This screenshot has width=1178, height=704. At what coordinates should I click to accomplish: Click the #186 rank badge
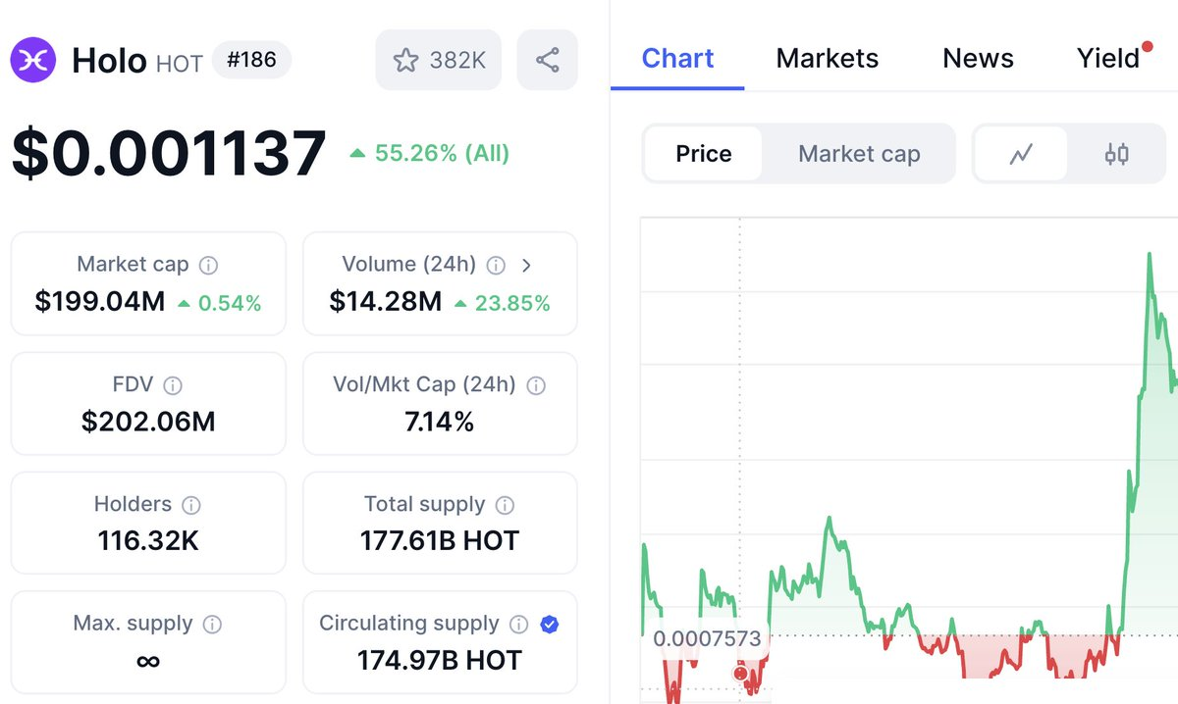point(251,60)
